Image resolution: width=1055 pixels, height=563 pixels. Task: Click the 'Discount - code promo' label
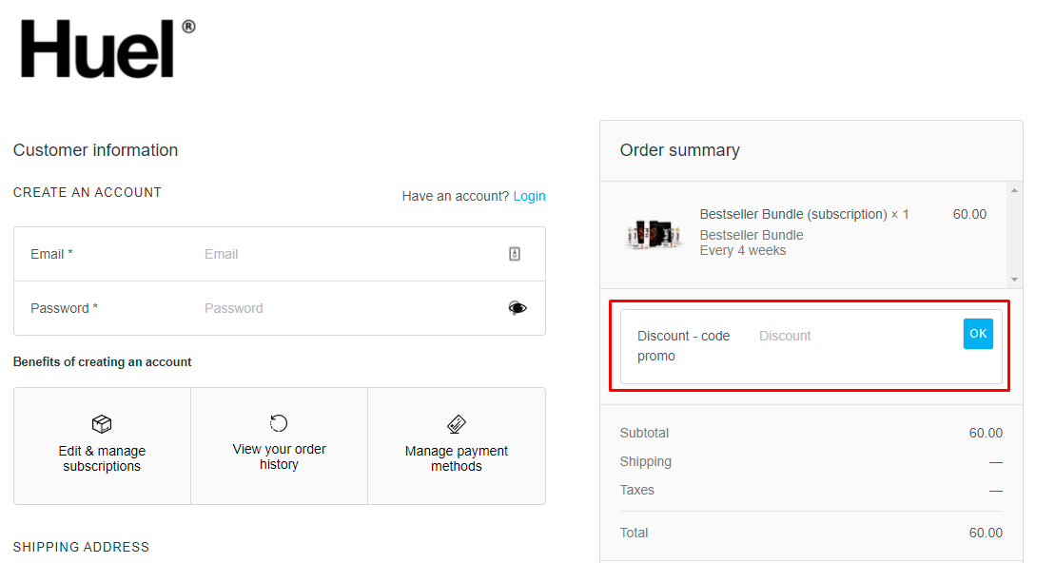tap(684, 346)
